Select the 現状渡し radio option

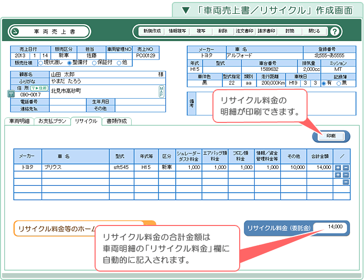(41, 63)
